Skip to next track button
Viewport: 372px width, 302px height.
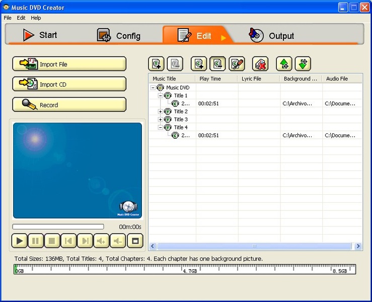pyautogui.click(x=85, y=241)
